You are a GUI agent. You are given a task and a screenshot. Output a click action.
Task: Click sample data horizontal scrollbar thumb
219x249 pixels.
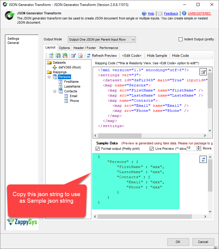[x=145, y=216]
